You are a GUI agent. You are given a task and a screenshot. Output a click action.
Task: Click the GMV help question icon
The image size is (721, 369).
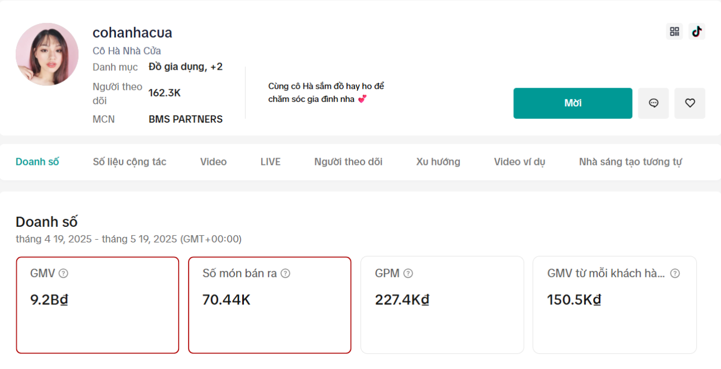pyautogui.click(x=64, y=273)
